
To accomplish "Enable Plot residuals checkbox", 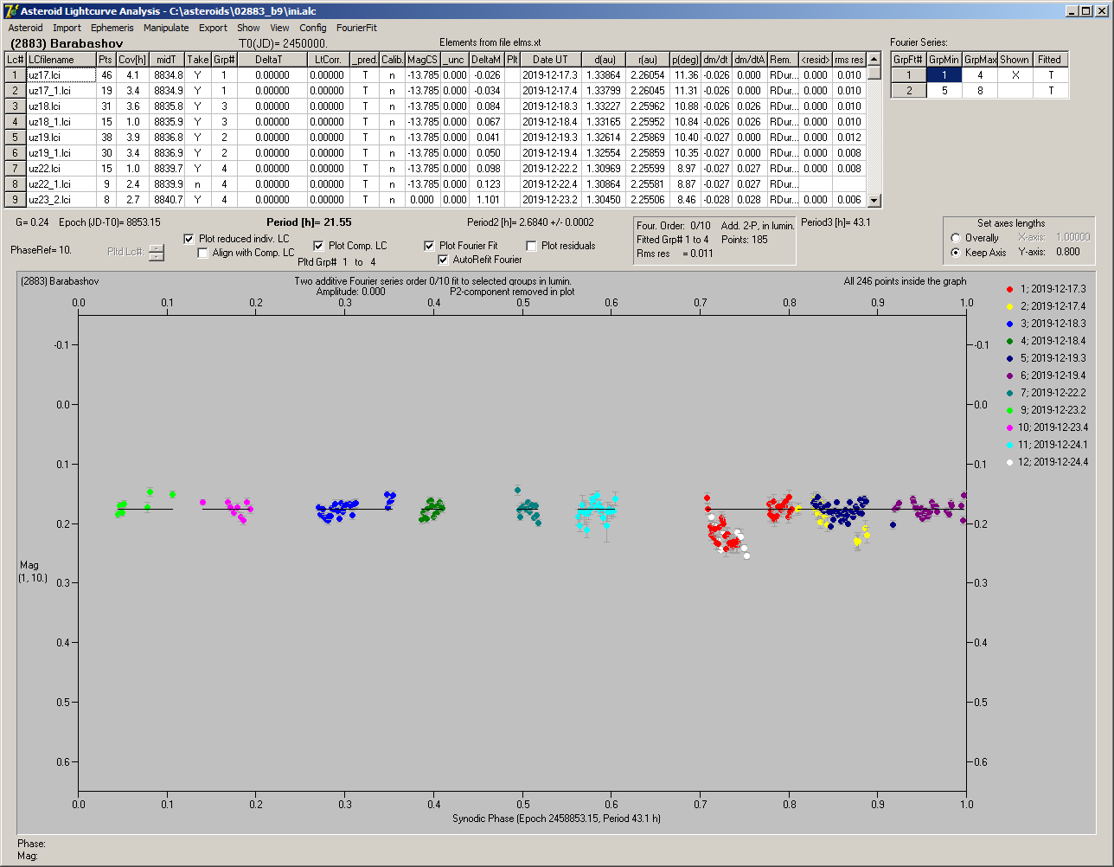I will [x=531, y=246].
